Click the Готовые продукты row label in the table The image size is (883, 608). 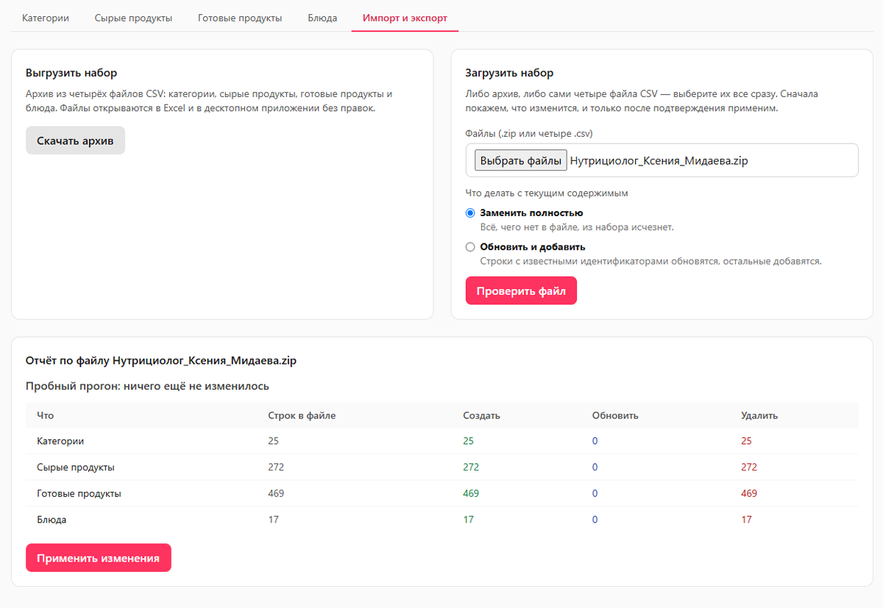pos(79,493)
